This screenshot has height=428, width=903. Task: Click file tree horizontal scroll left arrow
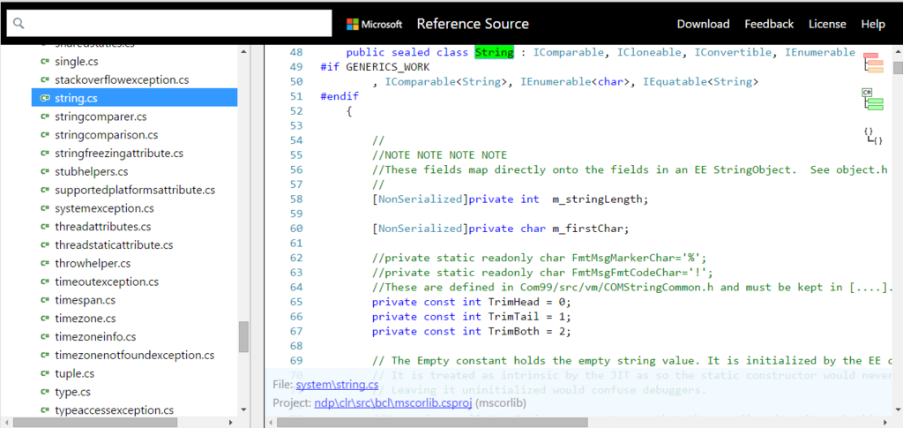coord(6,422)
